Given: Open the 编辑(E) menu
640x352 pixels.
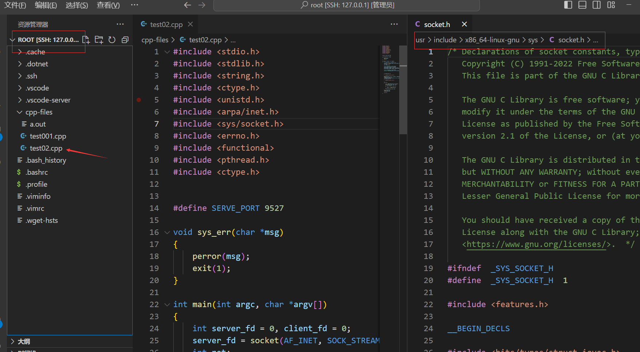Looking at the screenshot, I should tap(46, 5).
